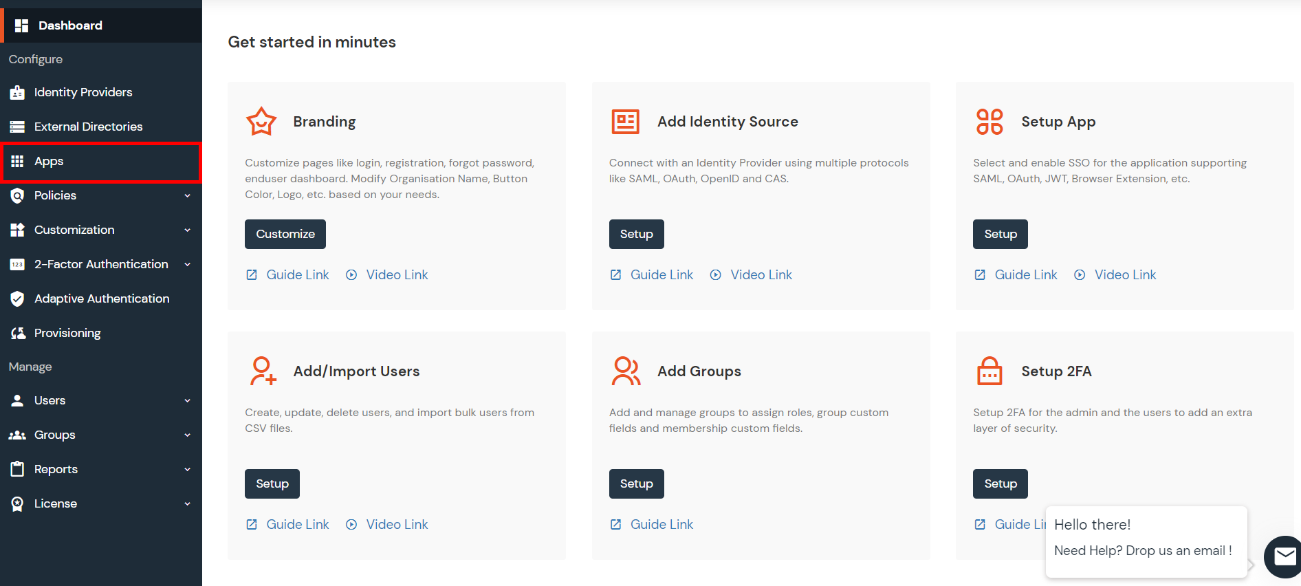Expand the 2-Factor Authentication chevron
Viewport: 1301px width, 586px height.
pos(187,264)
